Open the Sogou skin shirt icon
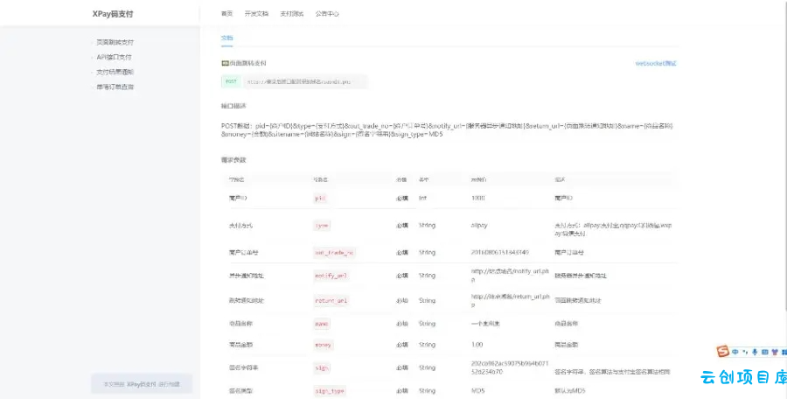This screenshot has width=787, height=399. coord(775,353)
